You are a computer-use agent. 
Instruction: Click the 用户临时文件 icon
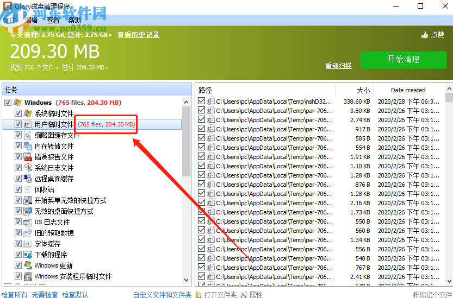[28, 124]
